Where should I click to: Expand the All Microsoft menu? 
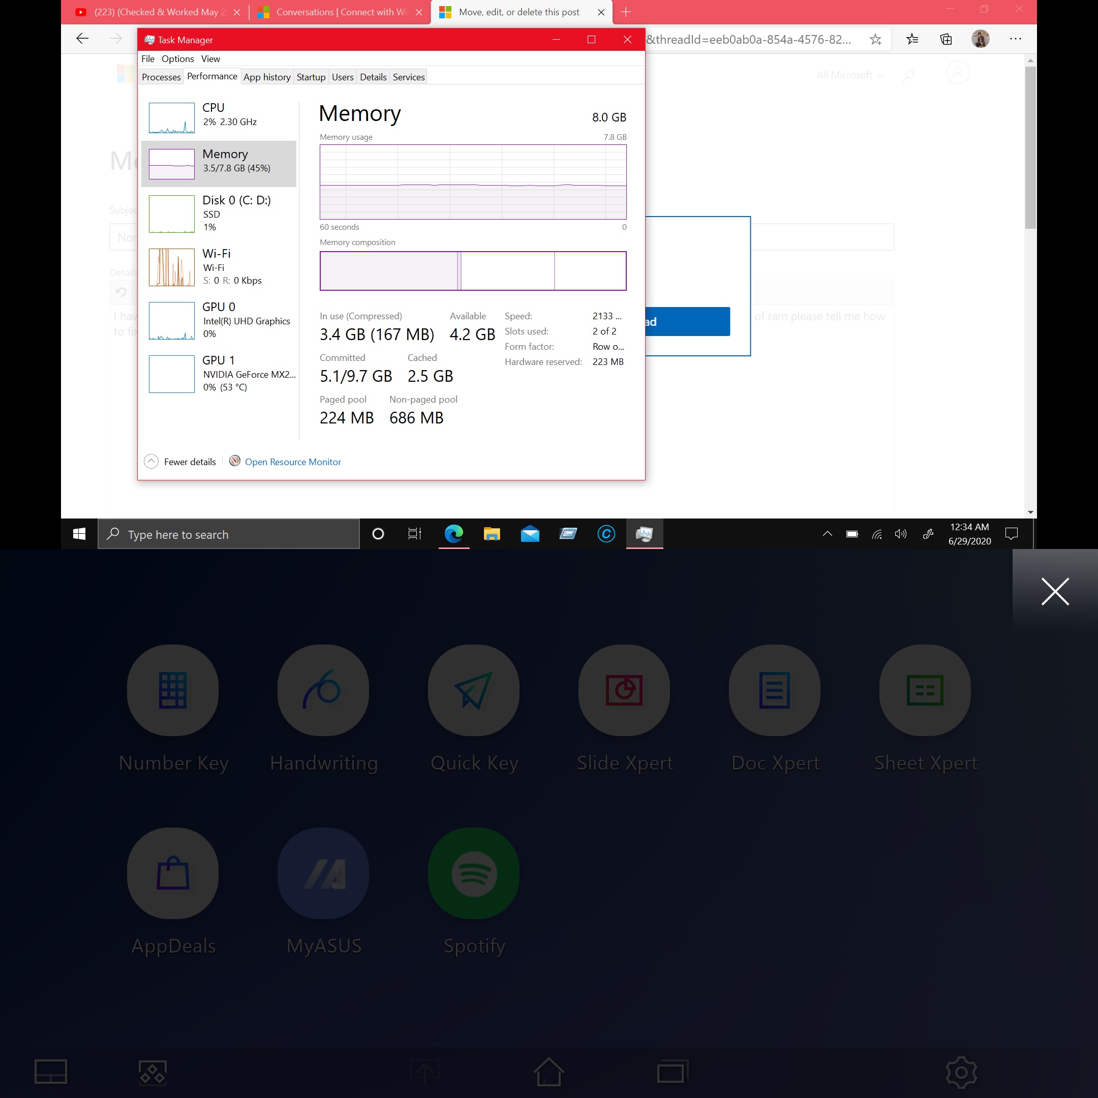coord(849,75)
